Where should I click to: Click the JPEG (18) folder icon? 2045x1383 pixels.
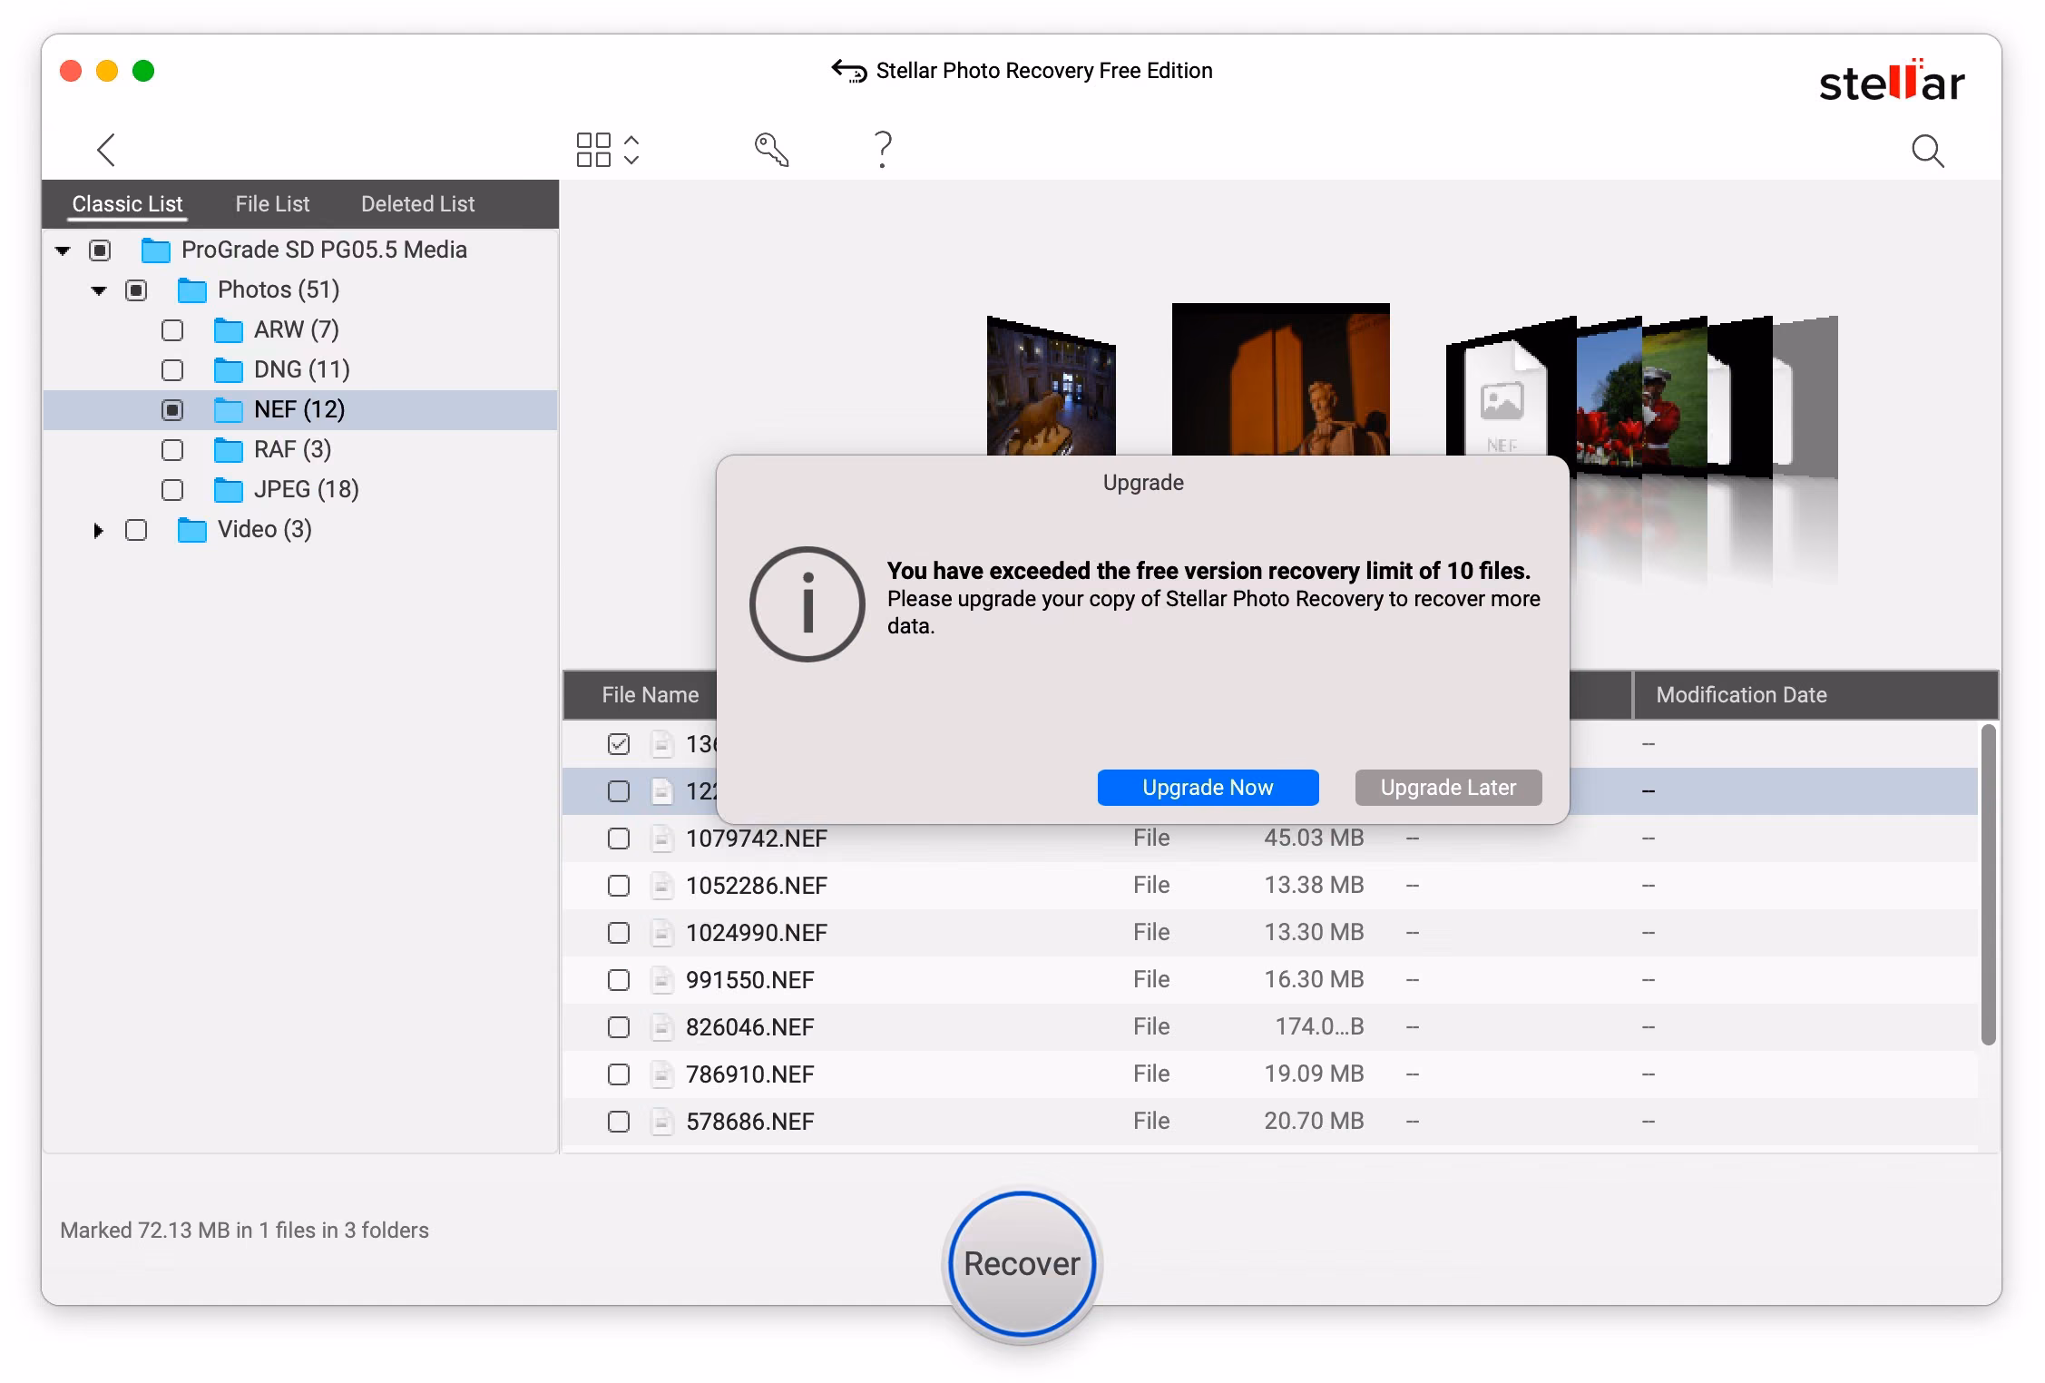pyautogui.click(x=229, y=490)
